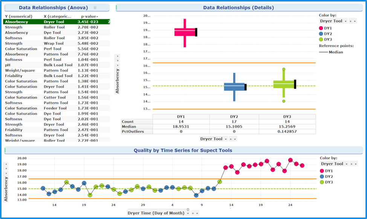Select the Absorbency / Pattern Tool row

[57, 54]
